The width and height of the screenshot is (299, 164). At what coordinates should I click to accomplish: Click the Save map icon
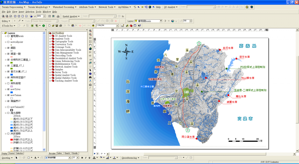pyautogui.click(x=57, y=25)
